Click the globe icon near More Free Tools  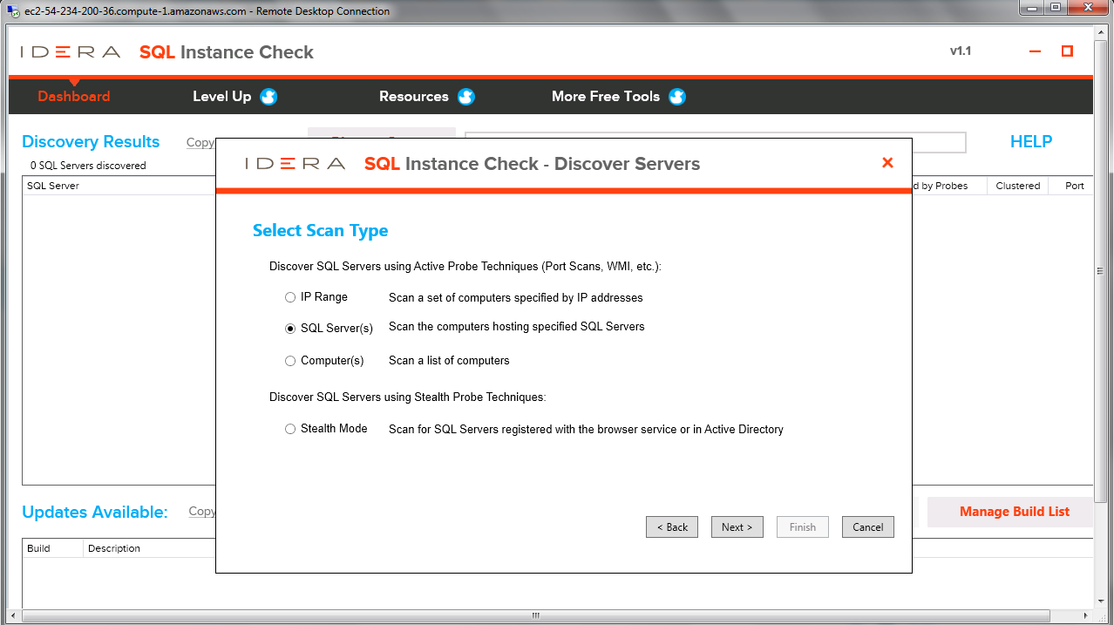tap(676, 97)
